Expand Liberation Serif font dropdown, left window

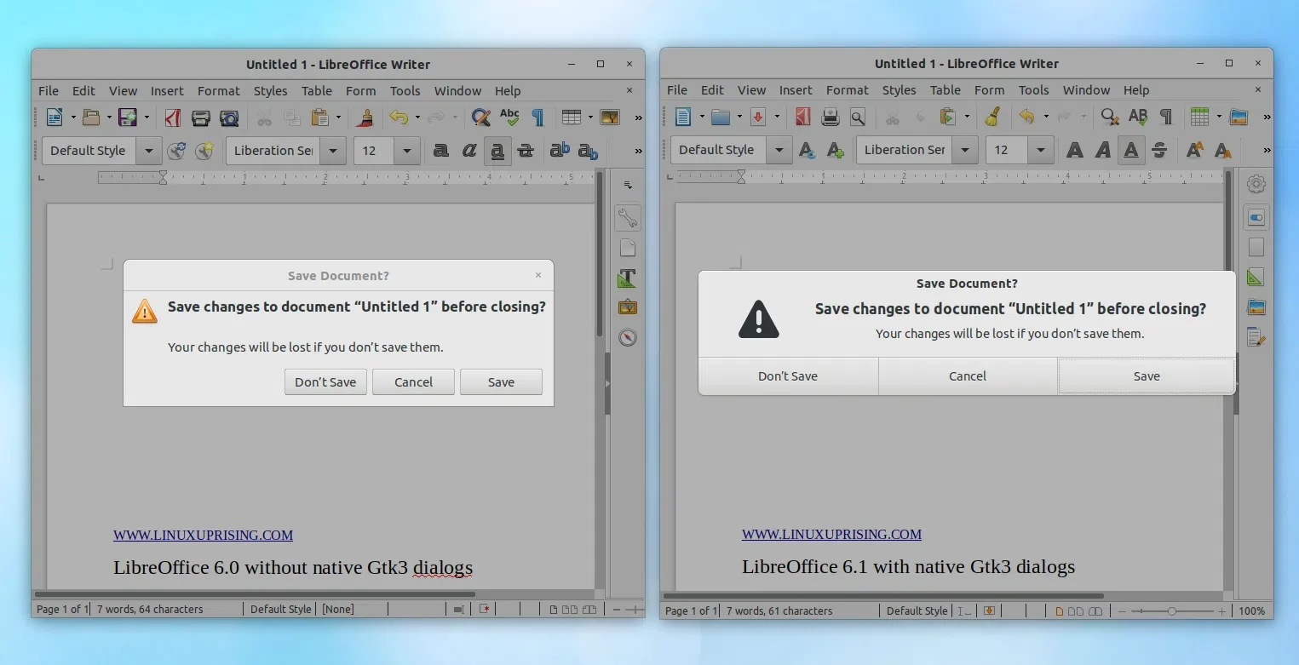[333, 151]
